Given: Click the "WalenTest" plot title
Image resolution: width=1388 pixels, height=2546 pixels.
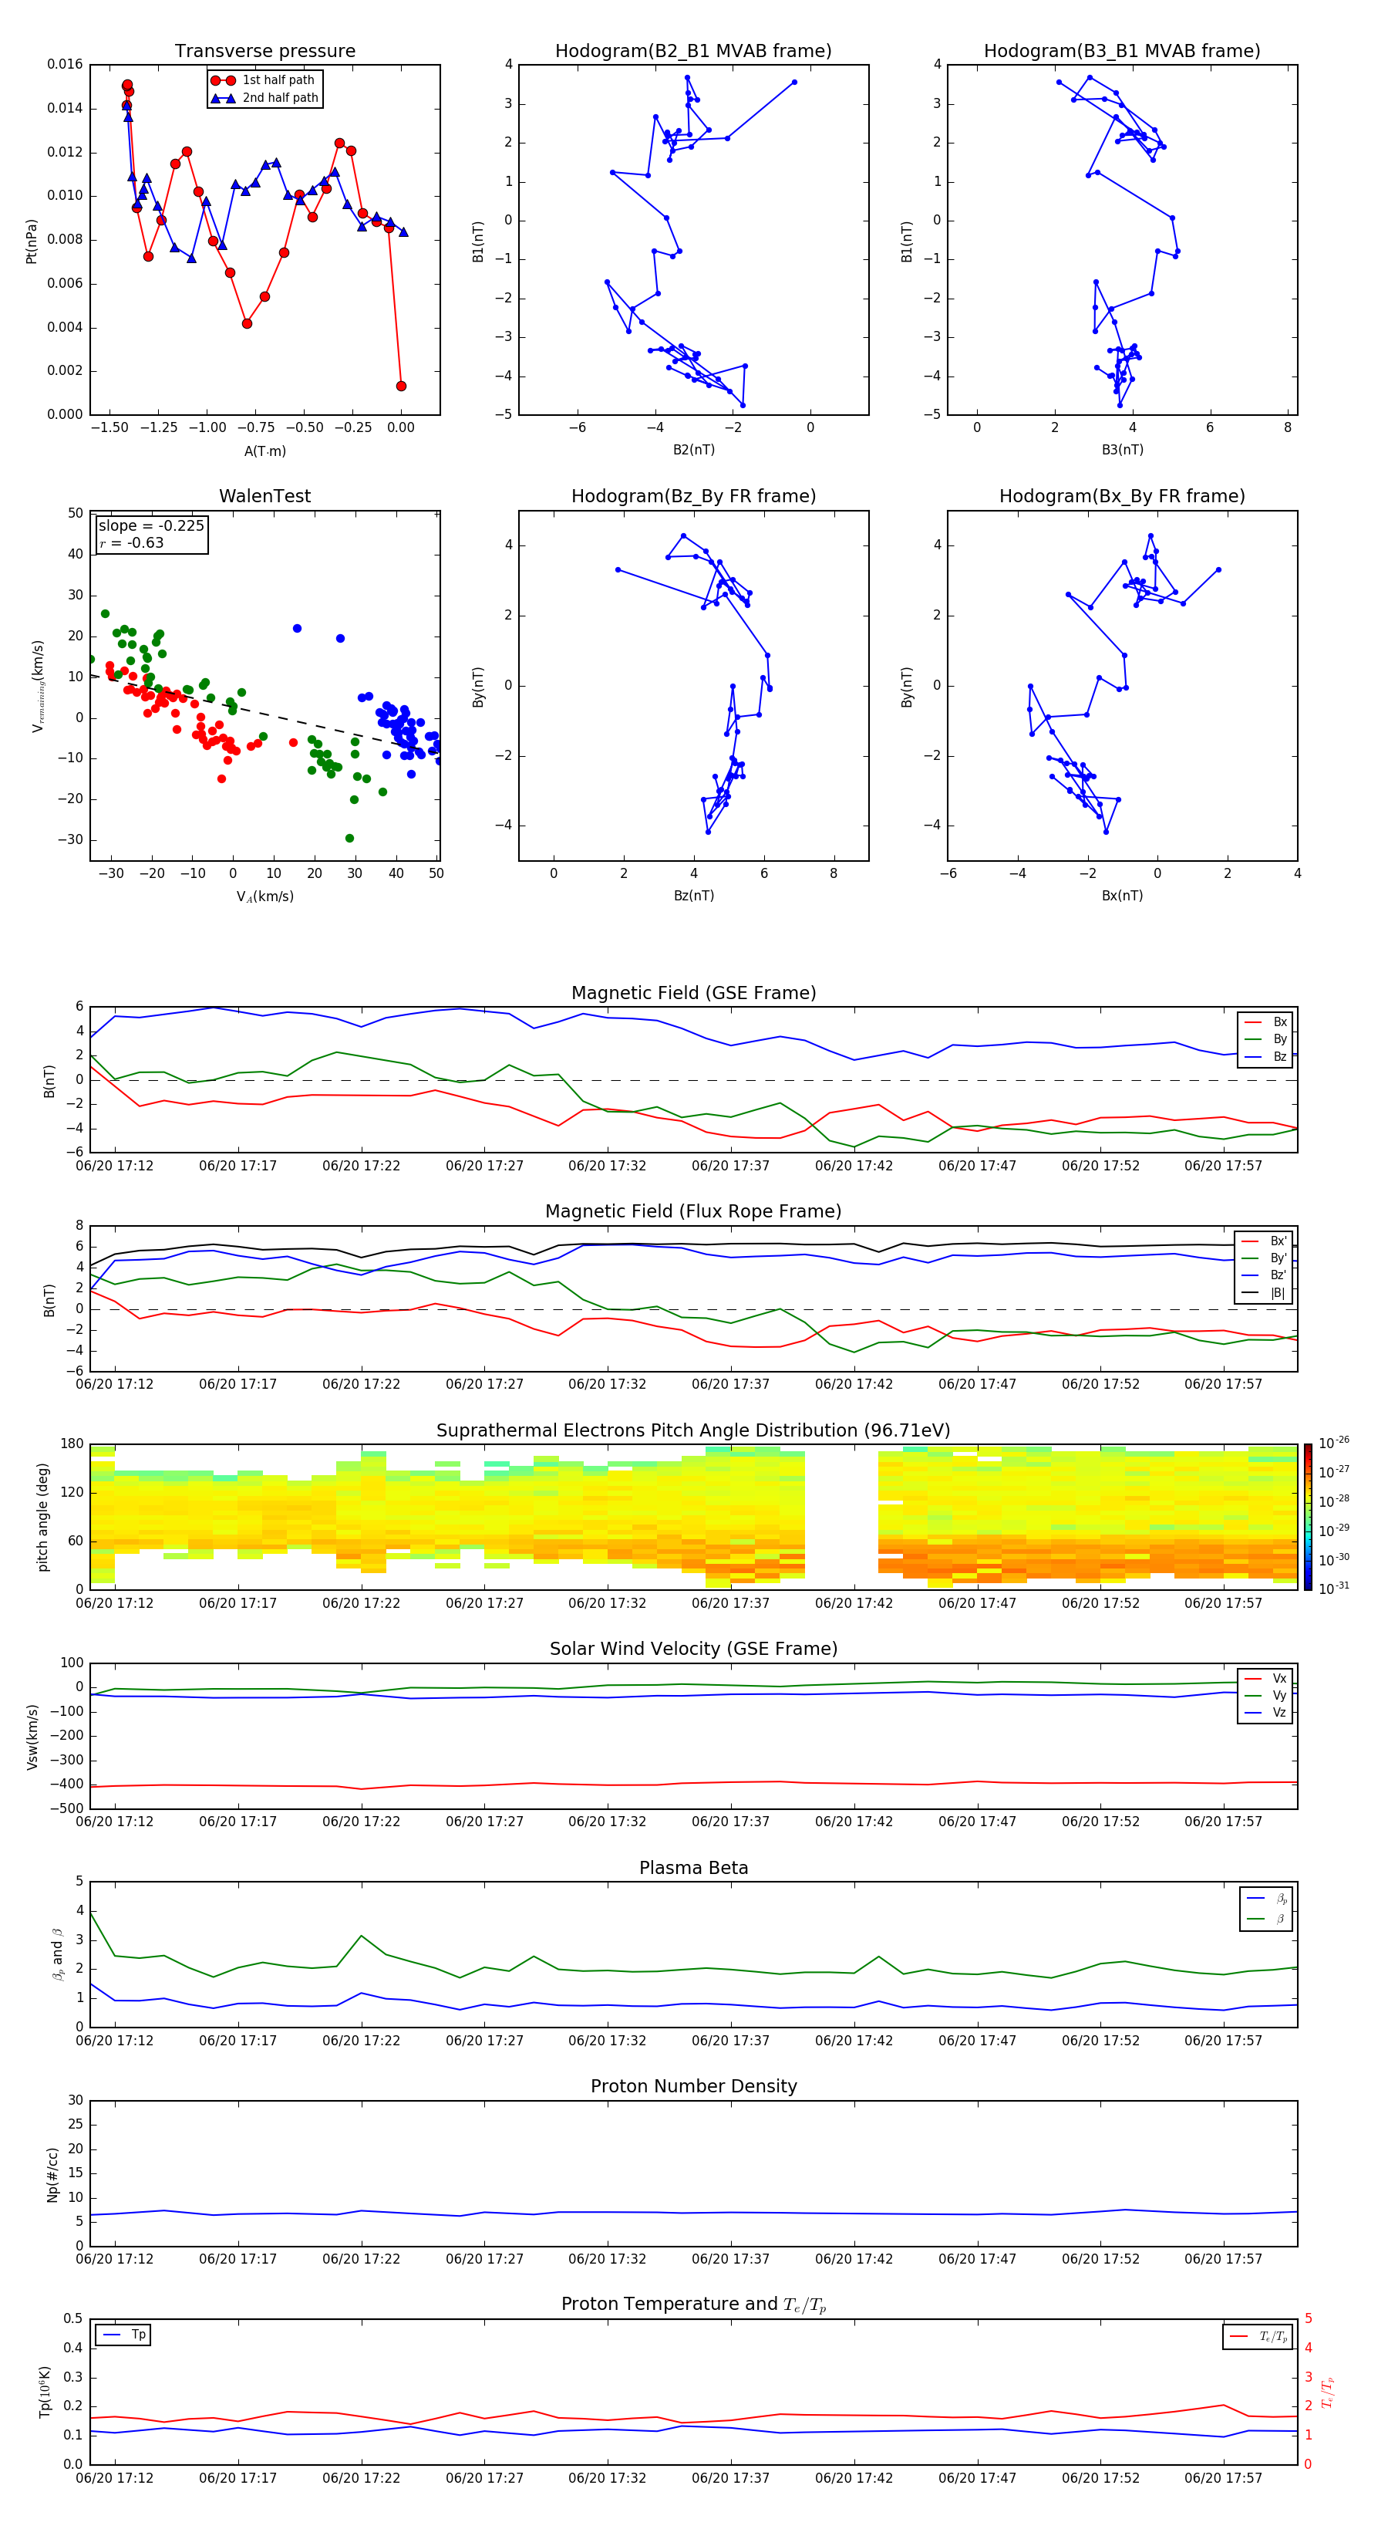Looking at the screenshot, I should tap(264, 496).
